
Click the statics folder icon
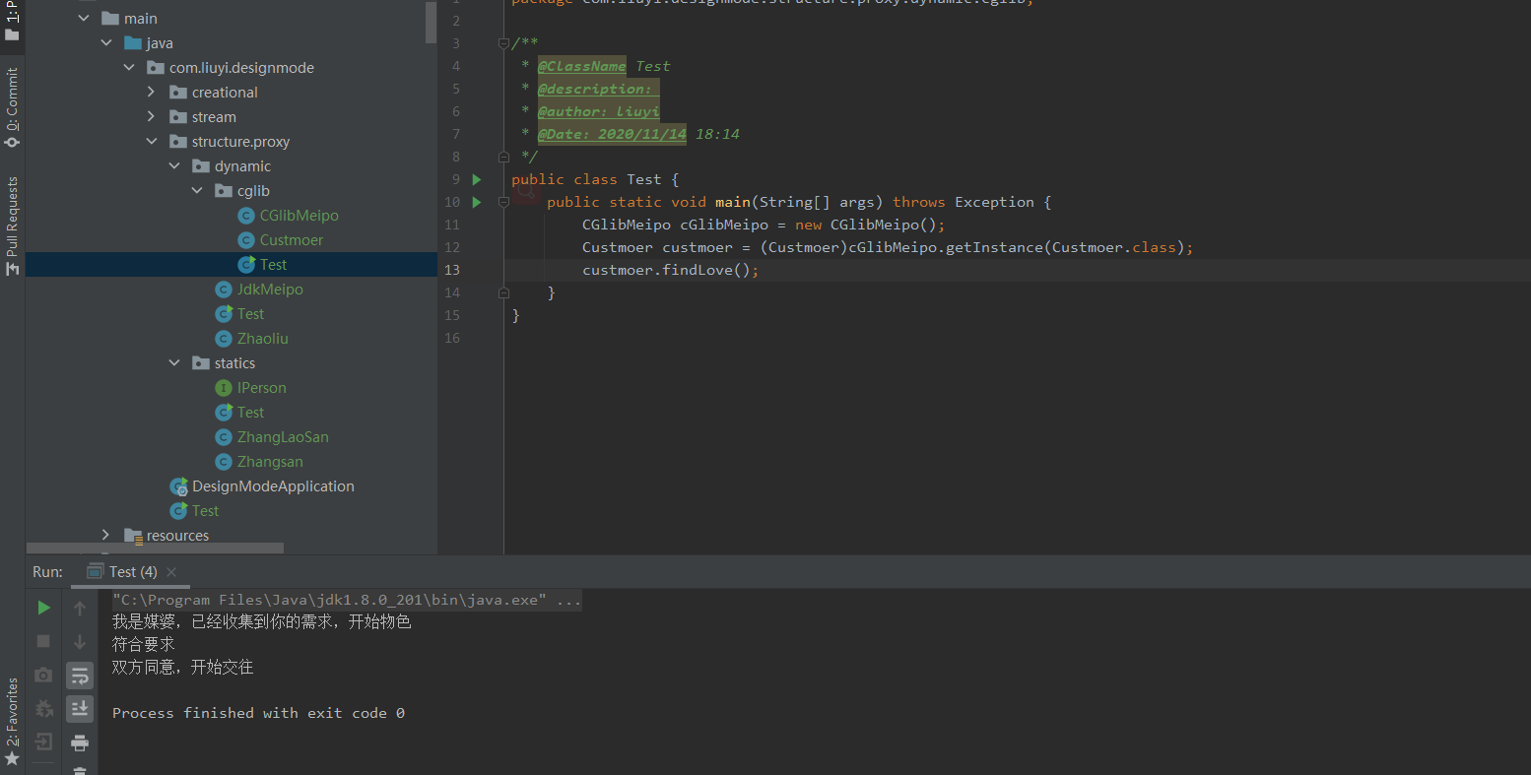pyautogui.click(x=201, y=363)
